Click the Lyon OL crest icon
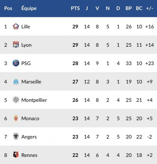The width and height of the screenshot is (157, 164). [x=16, y=45]
